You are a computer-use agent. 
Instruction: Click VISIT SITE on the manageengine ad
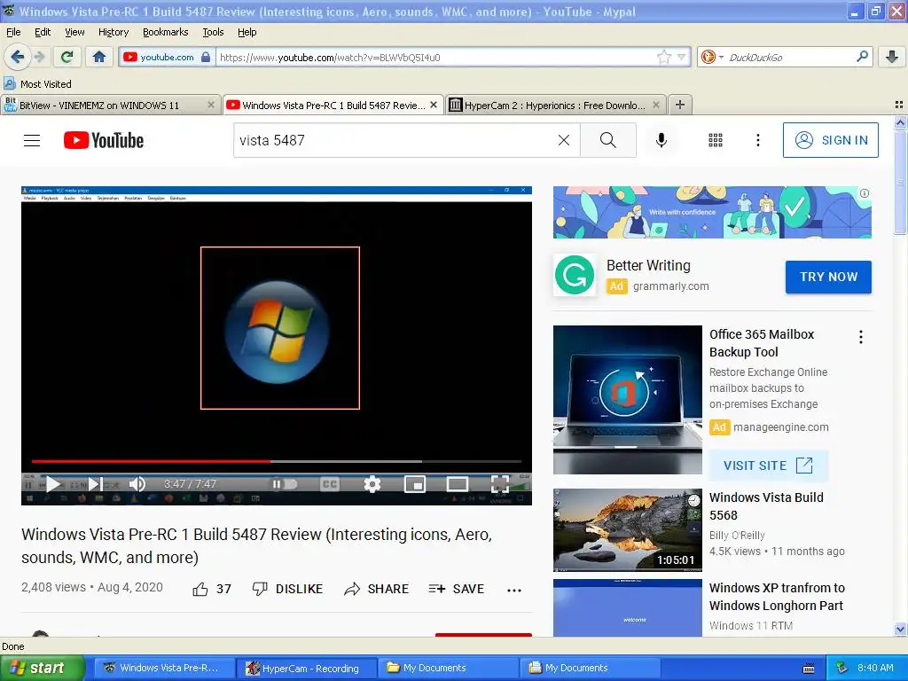tap(768, 466)
